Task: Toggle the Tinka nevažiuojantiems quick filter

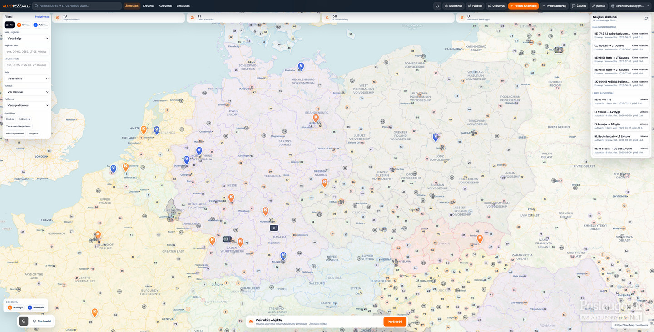Action: click(19, 126)
